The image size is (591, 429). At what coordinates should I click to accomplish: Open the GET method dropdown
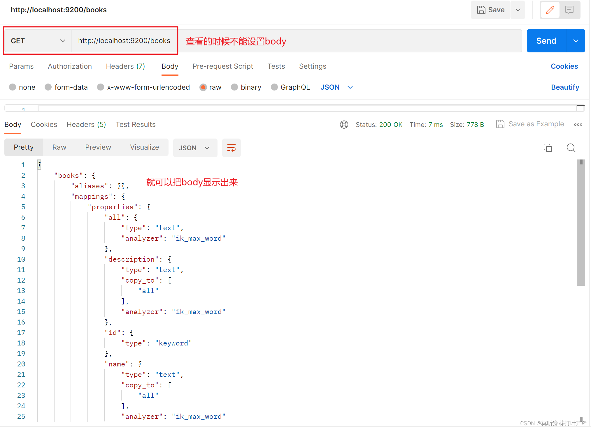click(x=38, y=41)
